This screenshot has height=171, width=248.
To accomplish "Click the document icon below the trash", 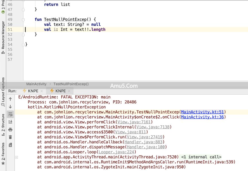I will point(10,145).
